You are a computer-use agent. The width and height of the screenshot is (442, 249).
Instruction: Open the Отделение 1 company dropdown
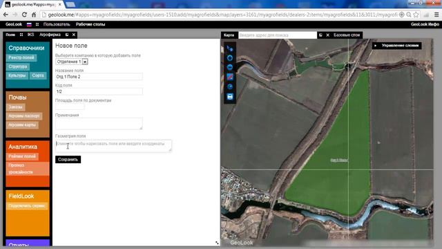coord(72,62)
